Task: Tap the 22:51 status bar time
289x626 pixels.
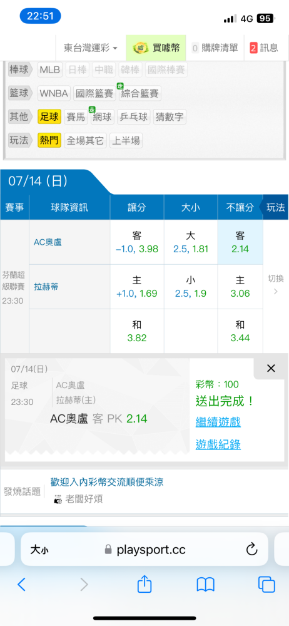Action: pyautogui.click(x=40, y=16)
